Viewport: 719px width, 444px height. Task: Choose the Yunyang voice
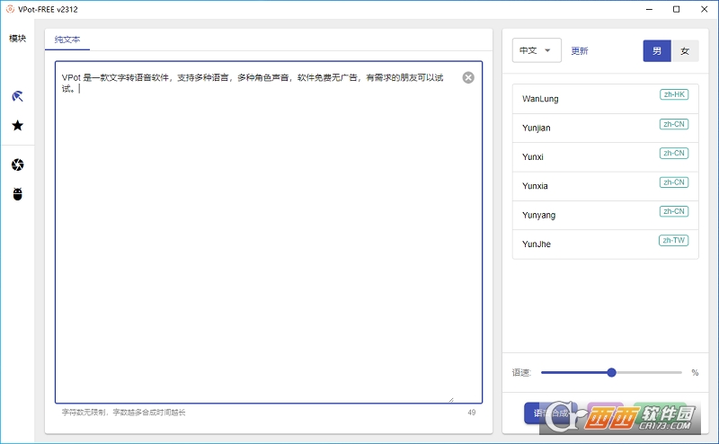point(605,215)
